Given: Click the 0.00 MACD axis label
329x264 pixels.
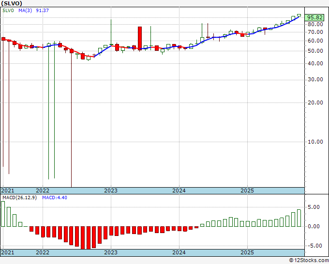Looking at the screenshot, I should click(x=314, y=226).
